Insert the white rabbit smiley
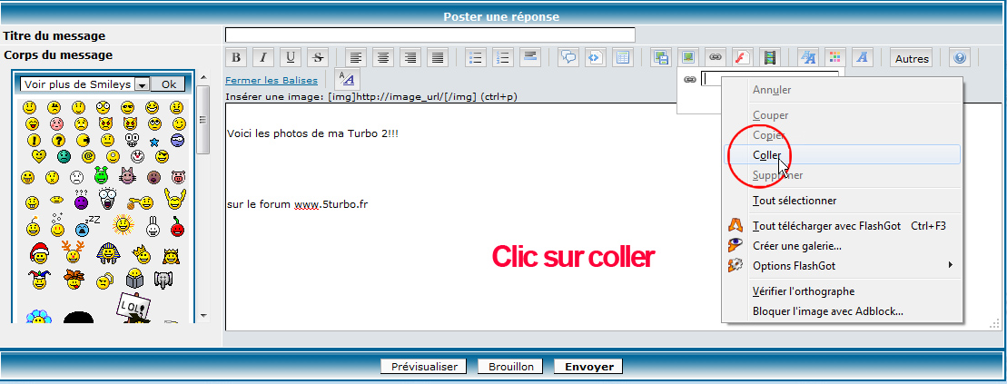Screen dimensions: 1007x384 pos(153,225)
